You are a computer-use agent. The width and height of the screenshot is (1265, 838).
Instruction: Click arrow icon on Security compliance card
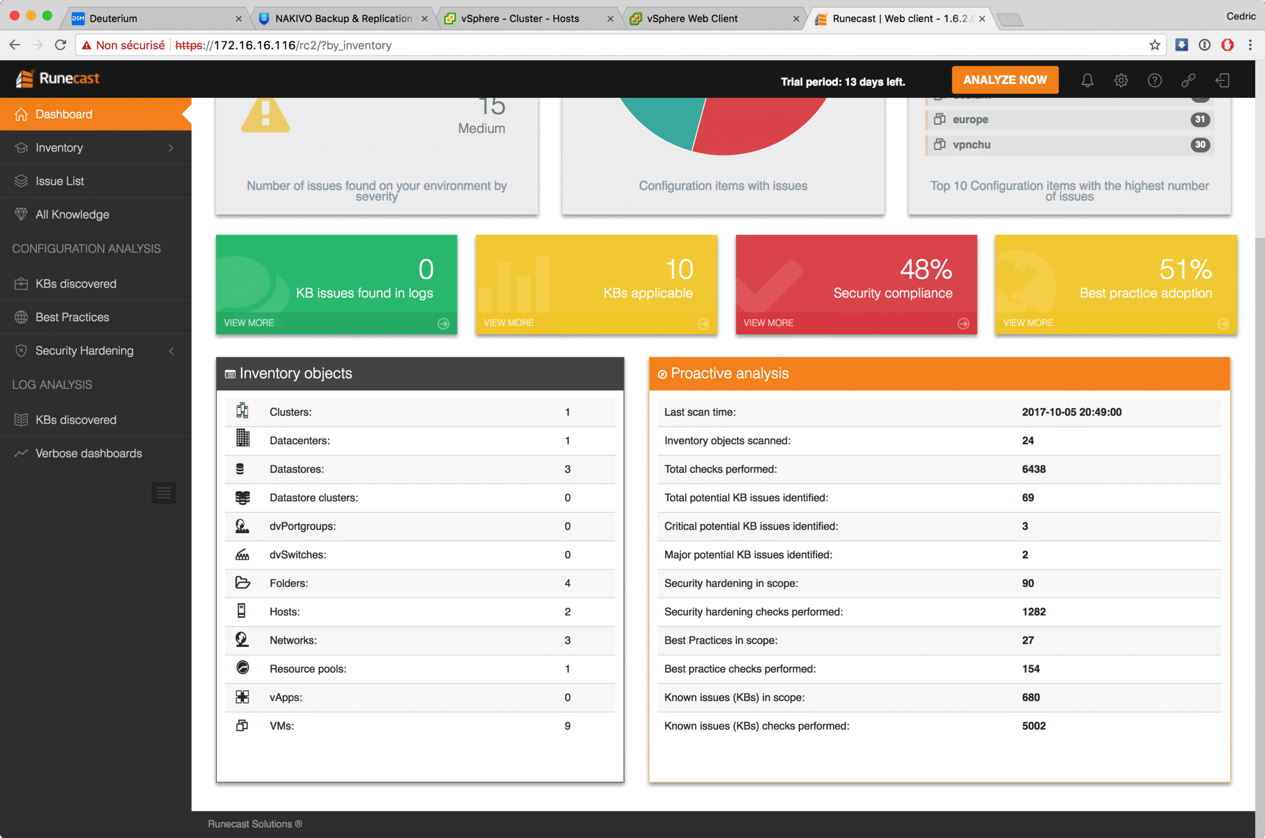pos(963,323)
